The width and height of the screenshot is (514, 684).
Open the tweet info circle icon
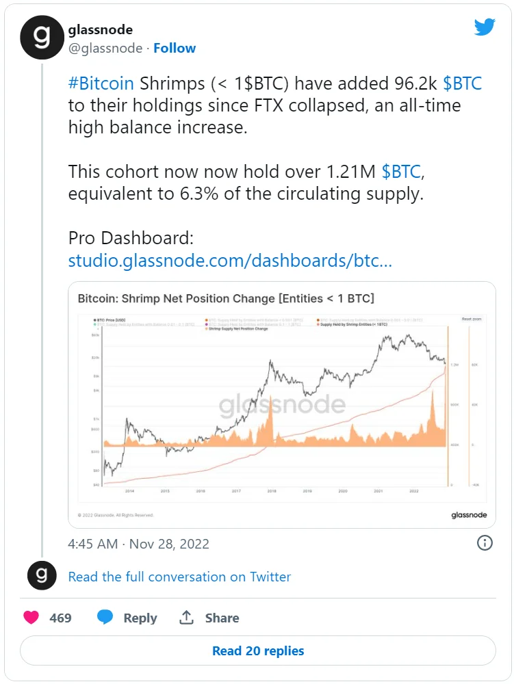coord(485,543)
